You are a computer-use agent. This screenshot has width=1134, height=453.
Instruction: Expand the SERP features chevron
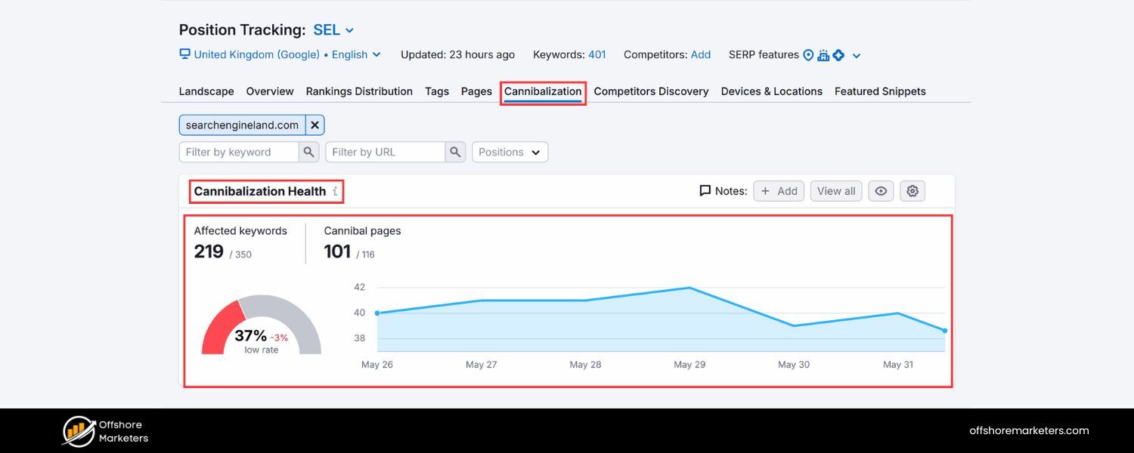(855, 54)
